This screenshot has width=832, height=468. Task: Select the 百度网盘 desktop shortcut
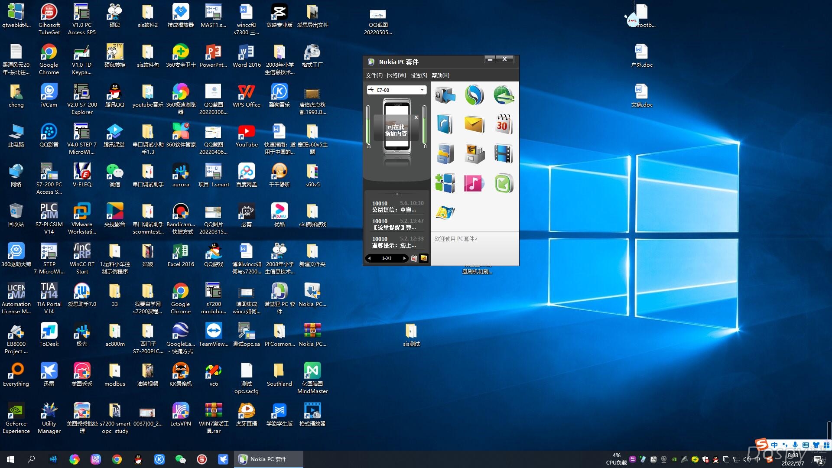pyautogui.click(x=247, y=175)
